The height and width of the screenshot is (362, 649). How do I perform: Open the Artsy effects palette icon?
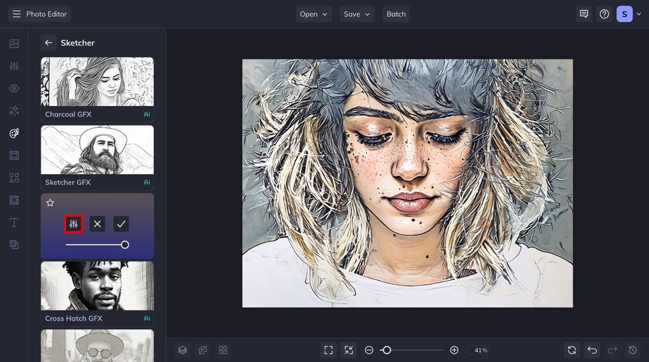tap(14, 133)
